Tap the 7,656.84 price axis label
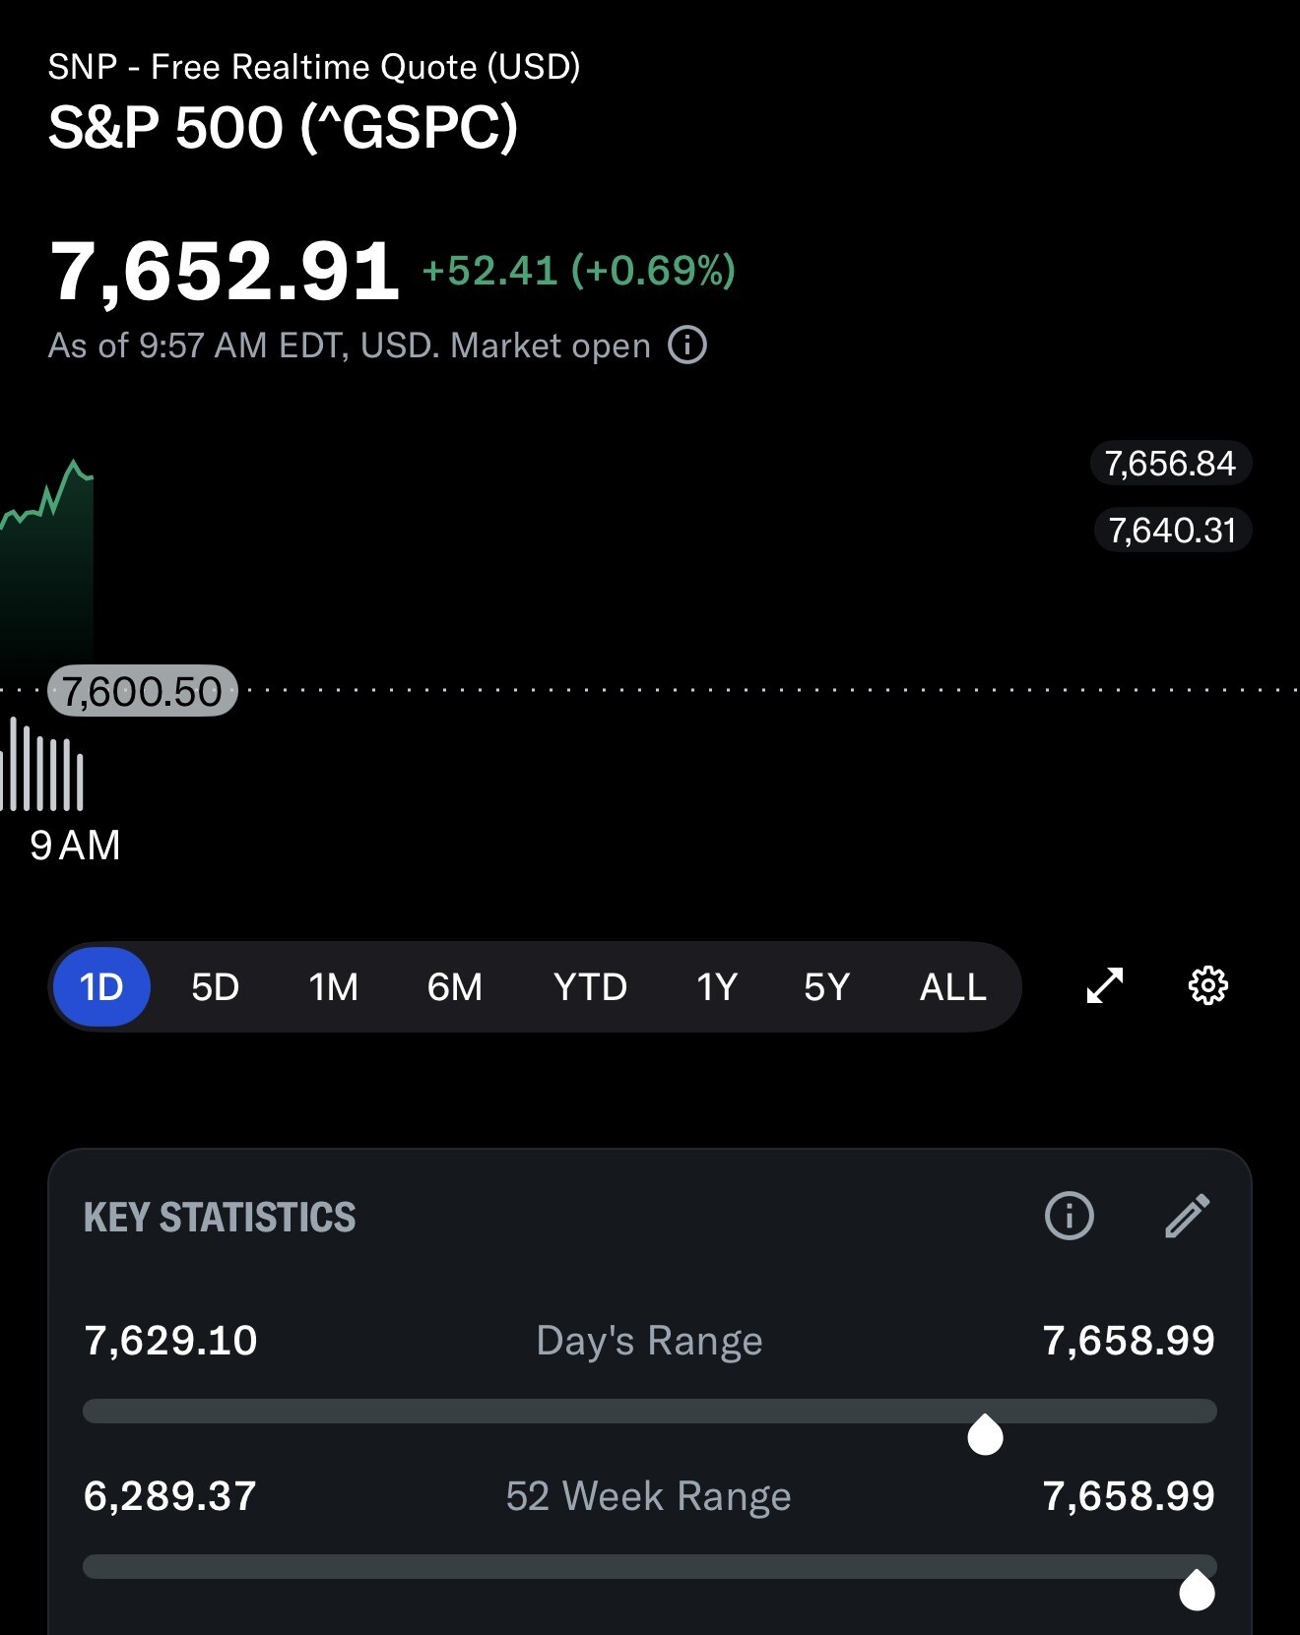 click(1170, 463)
